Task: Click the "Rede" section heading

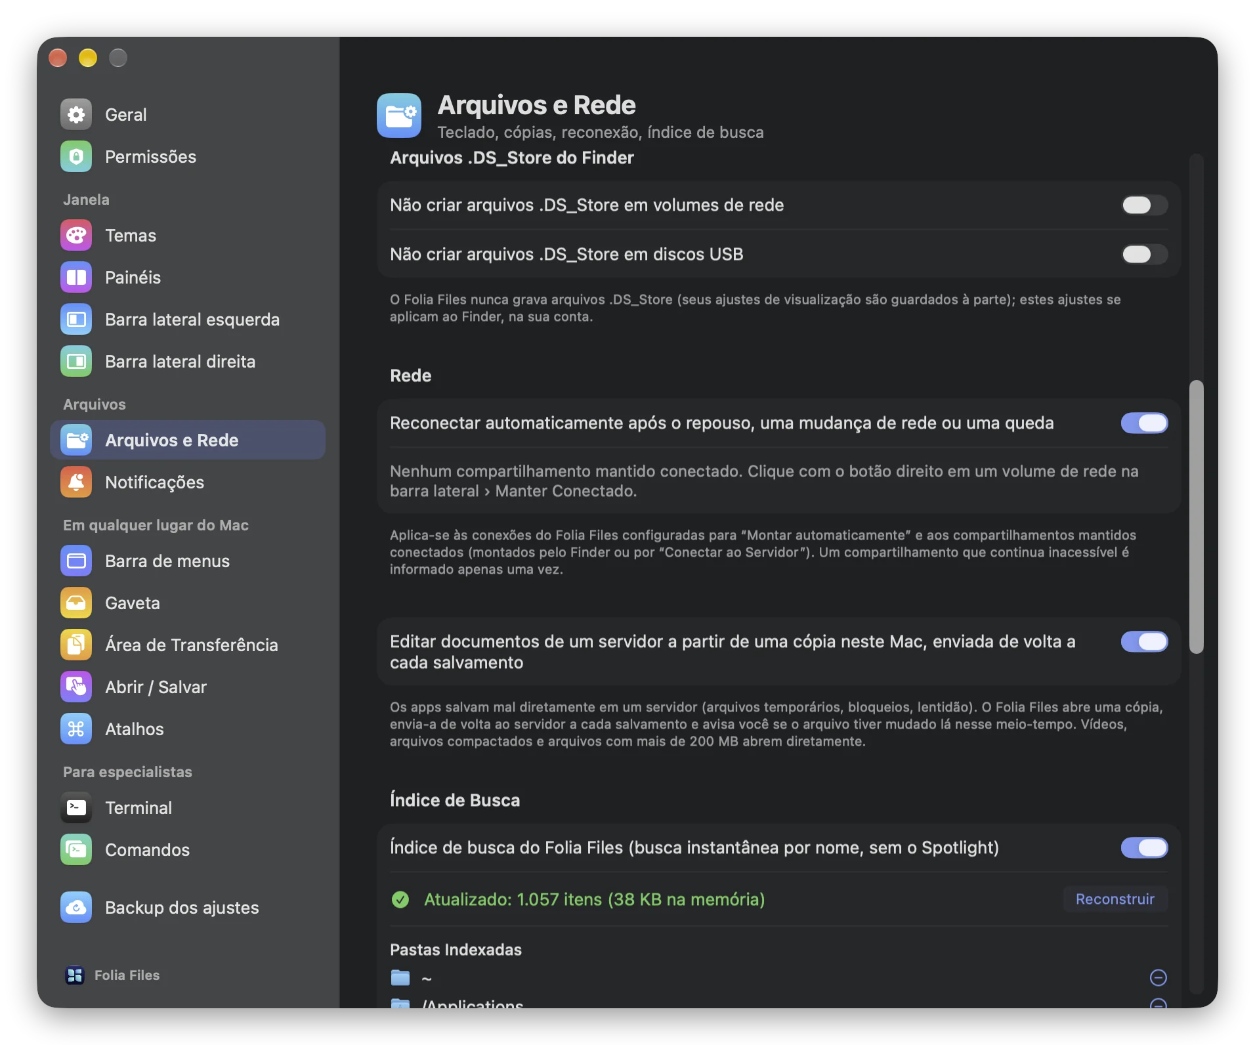Action: tap(410, 376)
